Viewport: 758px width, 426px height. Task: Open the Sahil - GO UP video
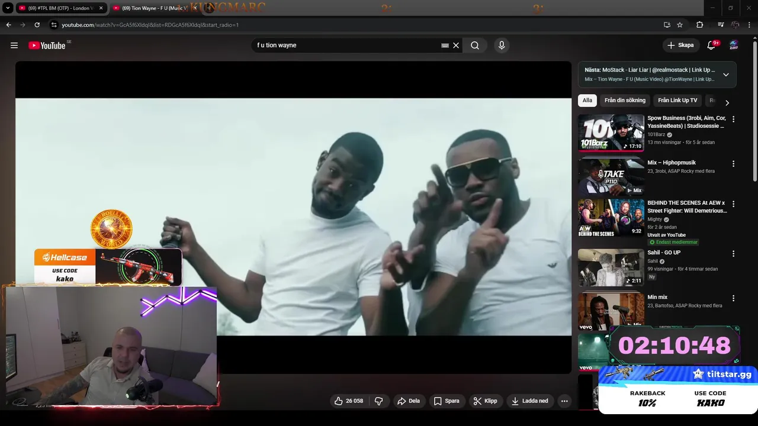(664, 253)
